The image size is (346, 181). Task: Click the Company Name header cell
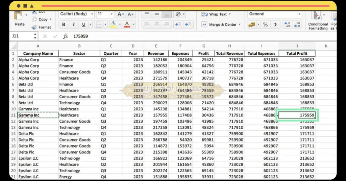(38, 53)
